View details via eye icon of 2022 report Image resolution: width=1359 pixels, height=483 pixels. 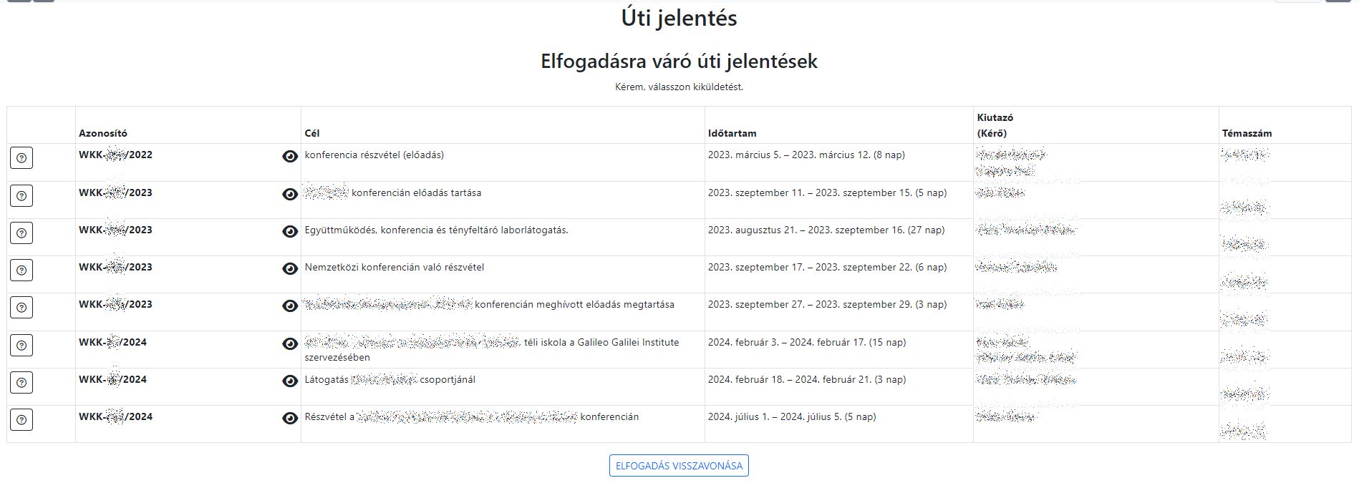290,156
